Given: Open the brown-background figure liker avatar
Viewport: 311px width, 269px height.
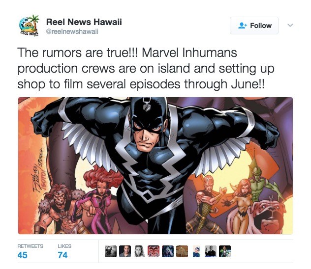Looking at the screenshot, I should pos(182,251).
